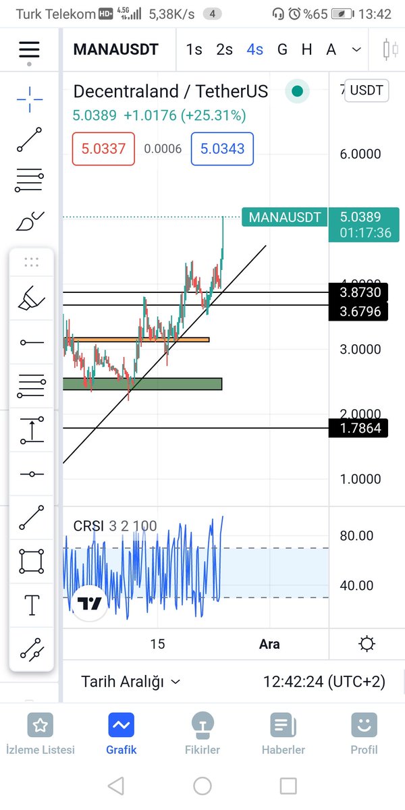Switch to H weekly timeframe
405x810 pixels.
point(306,49)
